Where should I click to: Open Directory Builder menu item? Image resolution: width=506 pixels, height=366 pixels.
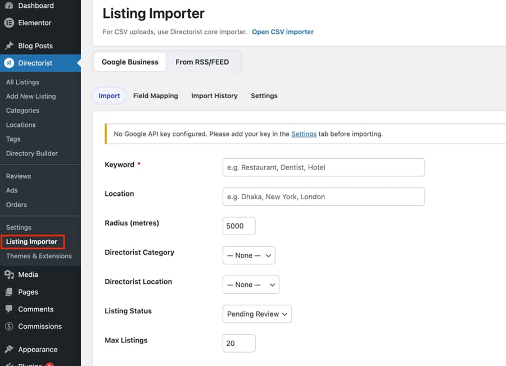(x=31, y=153)
